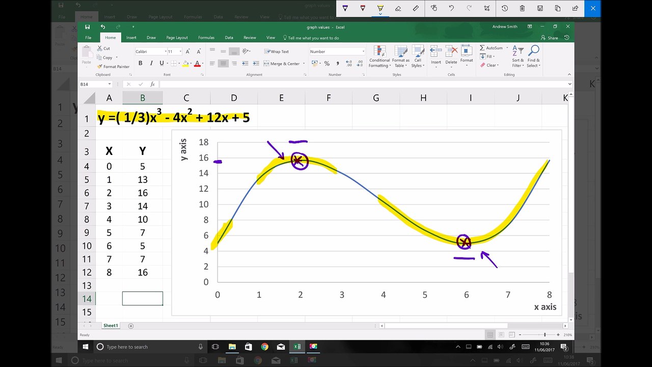Open Cell Styles gallery

coord(417,57)
